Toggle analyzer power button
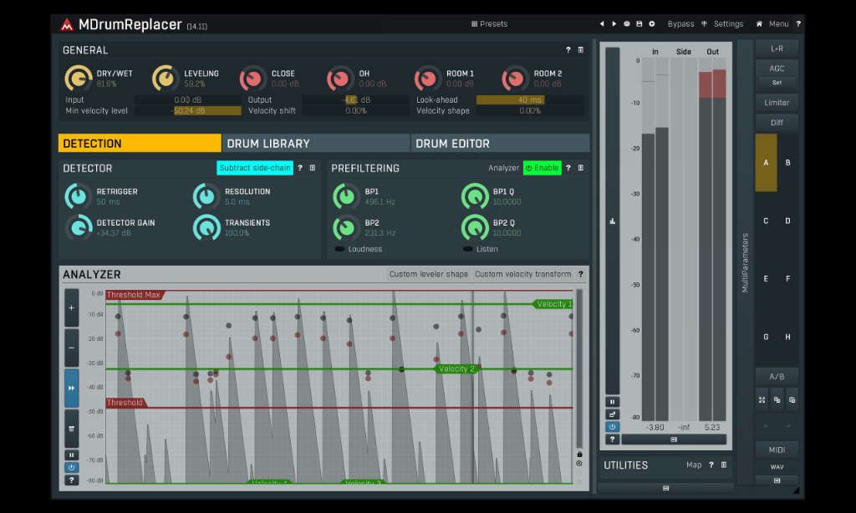The image size is (856, 513). click(x=72, y=468)
